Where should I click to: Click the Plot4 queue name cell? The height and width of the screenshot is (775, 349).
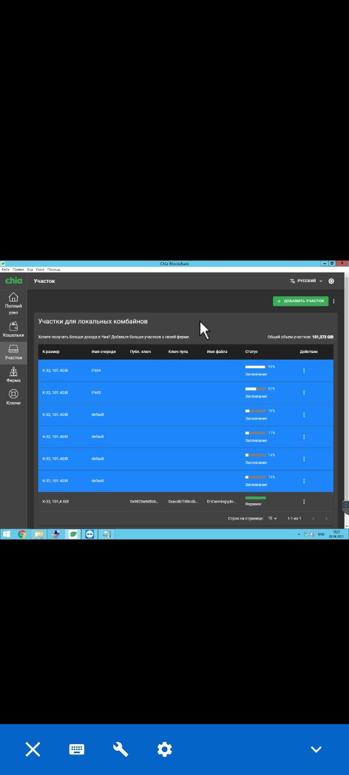click(x=96, y=371)
